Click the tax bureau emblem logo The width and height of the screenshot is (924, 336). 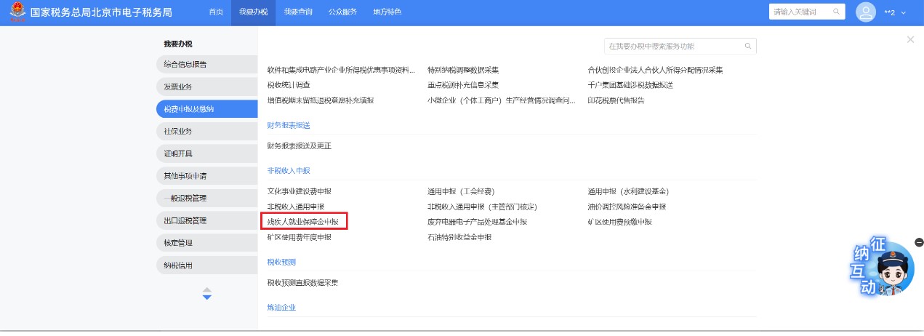click(x=15, y=12)
